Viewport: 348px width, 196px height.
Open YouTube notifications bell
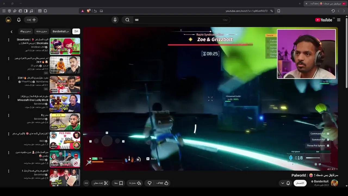click(19, 20)
